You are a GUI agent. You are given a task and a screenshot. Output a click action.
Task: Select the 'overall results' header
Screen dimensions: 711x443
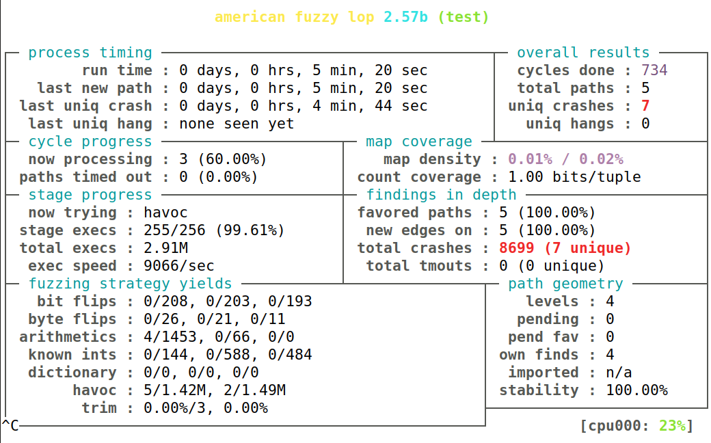pos(583,53)
